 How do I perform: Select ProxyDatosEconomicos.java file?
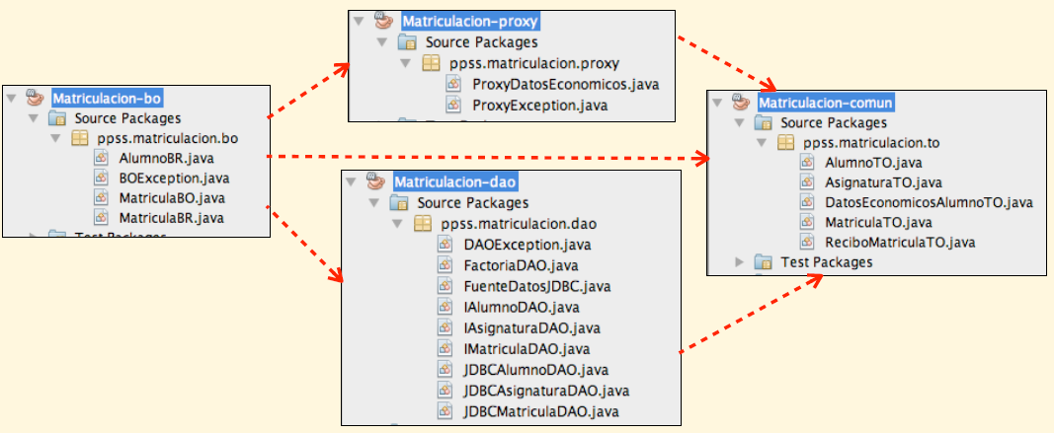click(565, 84)
